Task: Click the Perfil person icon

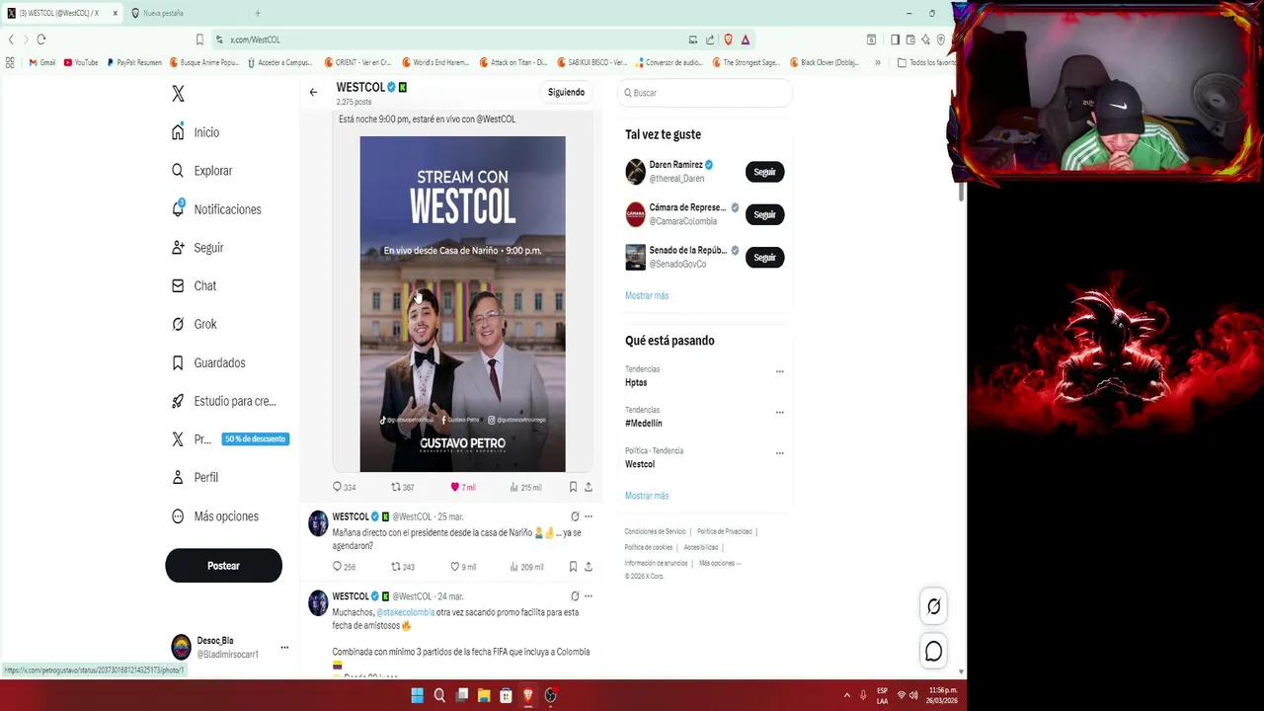Action: (178, 477)
